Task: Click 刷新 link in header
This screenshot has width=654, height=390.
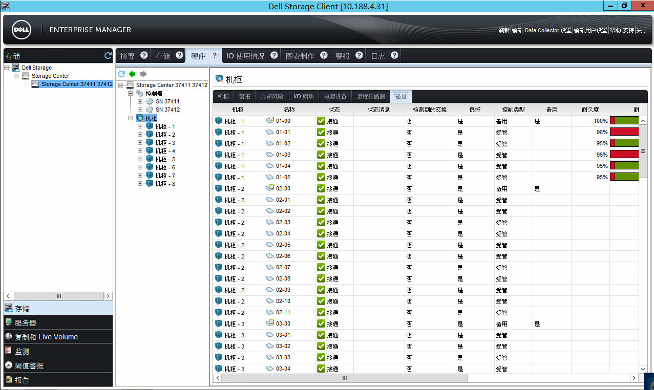Action: coord(504,30)
